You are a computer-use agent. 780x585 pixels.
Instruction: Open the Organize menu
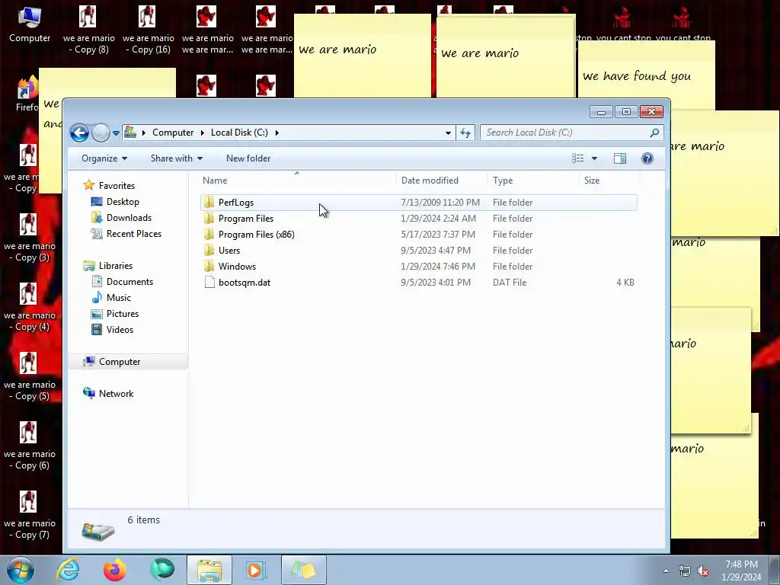(x=104, y=158)
